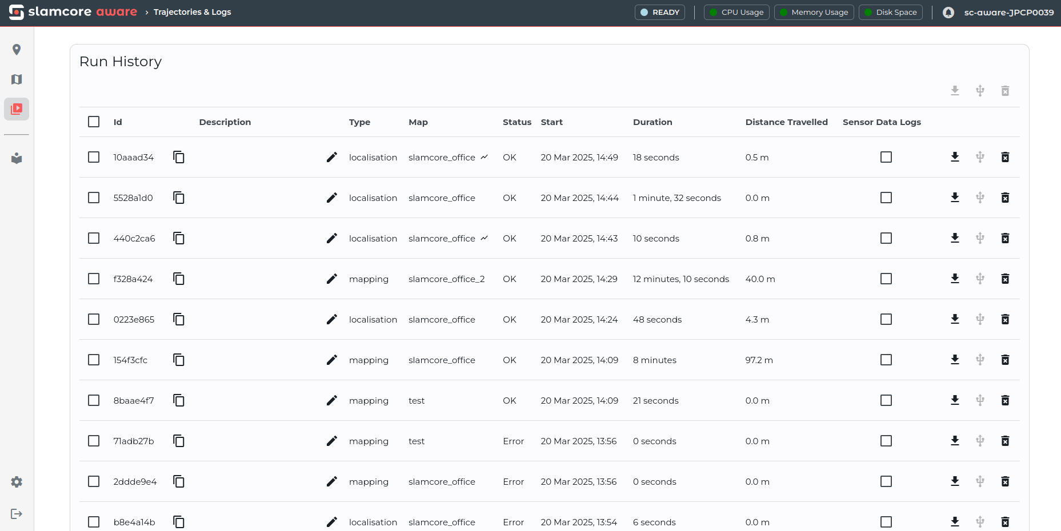
Task: Open Trajectories & Logs sidebar icon
Action: (x=17, y=108)
